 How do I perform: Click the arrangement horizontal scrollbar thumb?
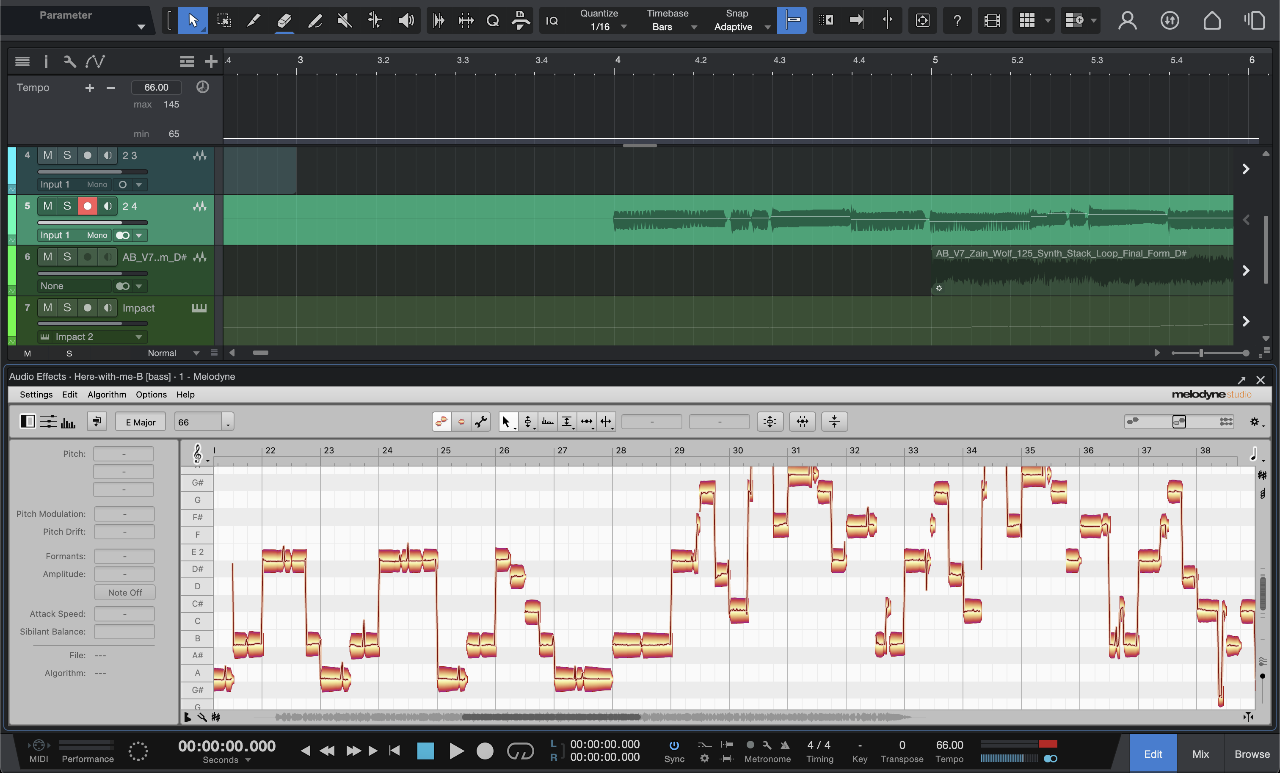tap(260, 353)
